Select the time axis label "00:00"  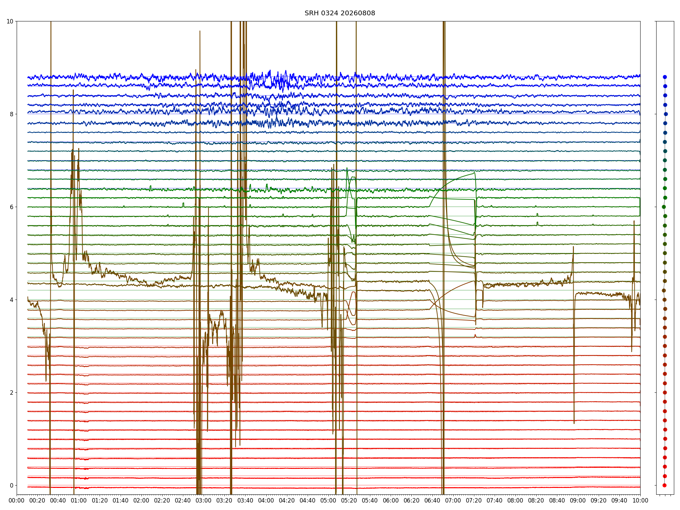[17, 501]
